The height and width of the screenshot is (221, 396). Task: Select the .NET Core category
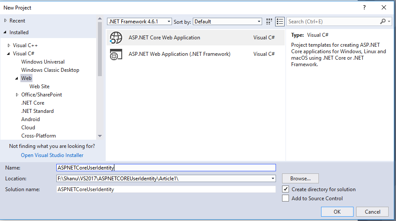(x=32, y=103)
